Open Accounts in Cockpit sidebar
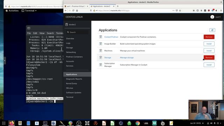 (x=70, y=62)
